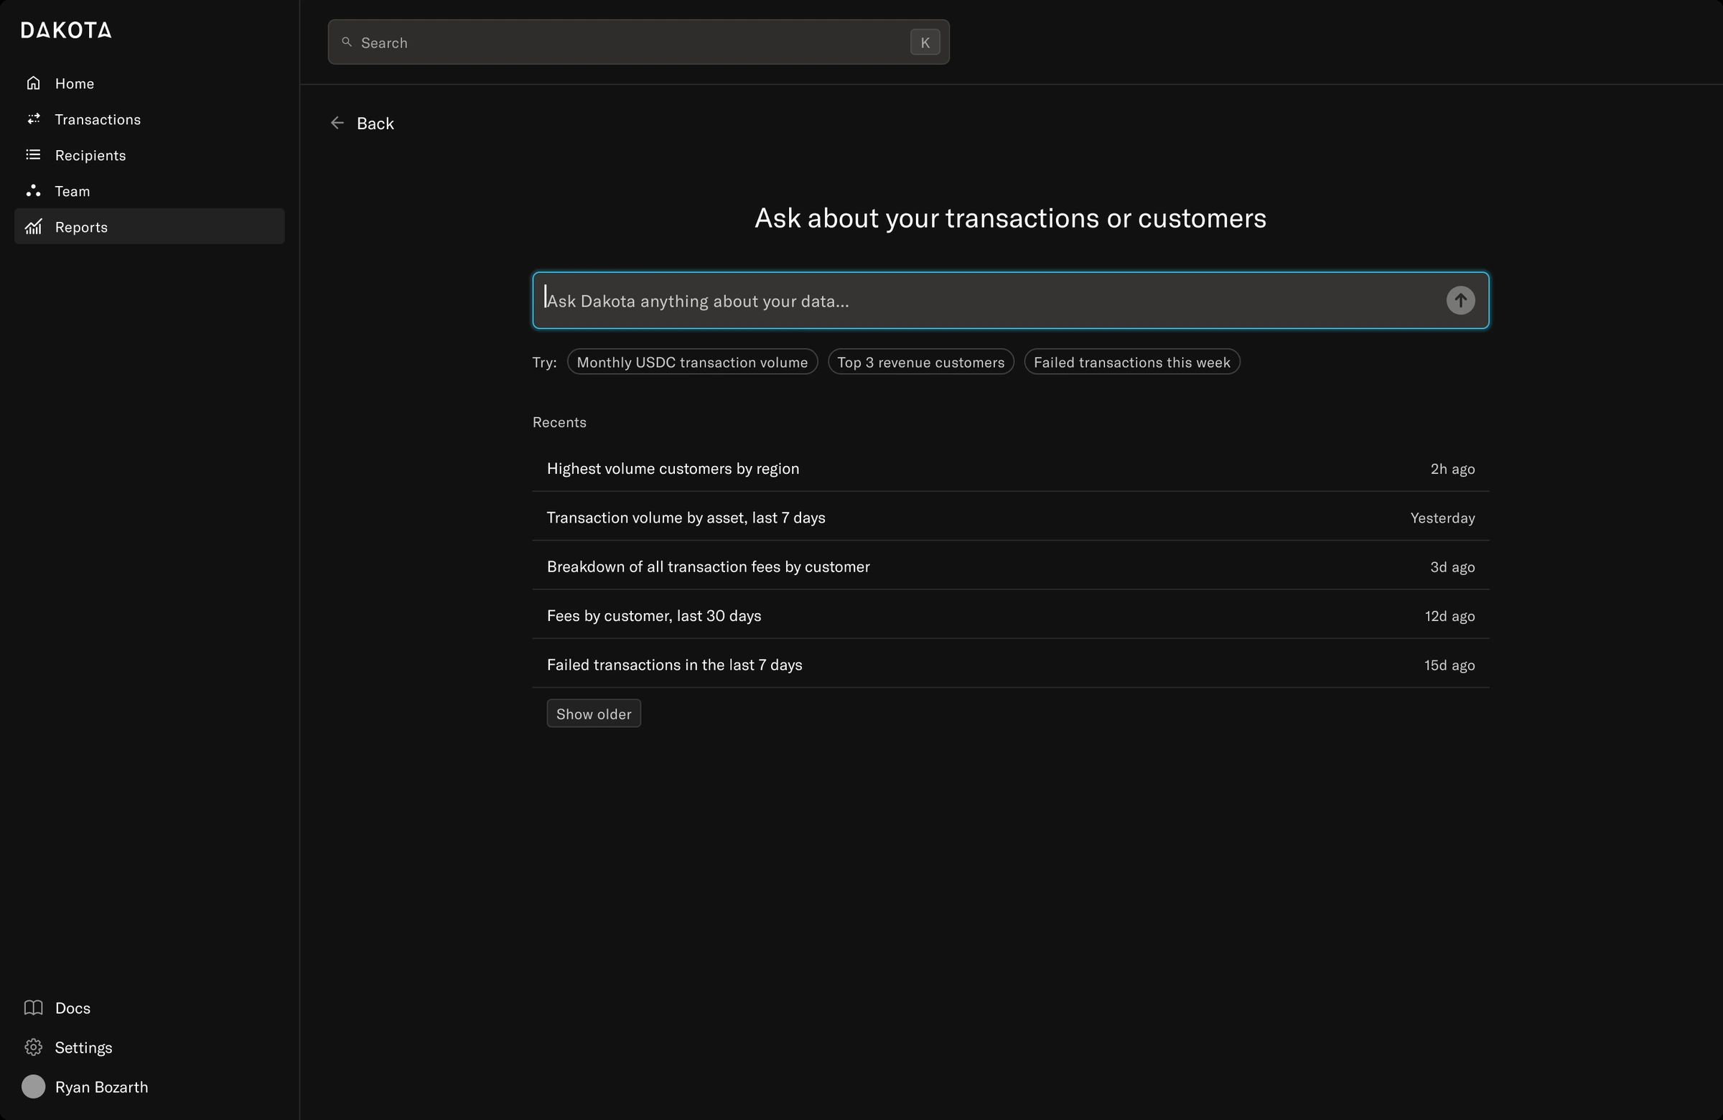Open recent Fees by customer, last 30 days

pyautogui.click(x=1011, y=615)
